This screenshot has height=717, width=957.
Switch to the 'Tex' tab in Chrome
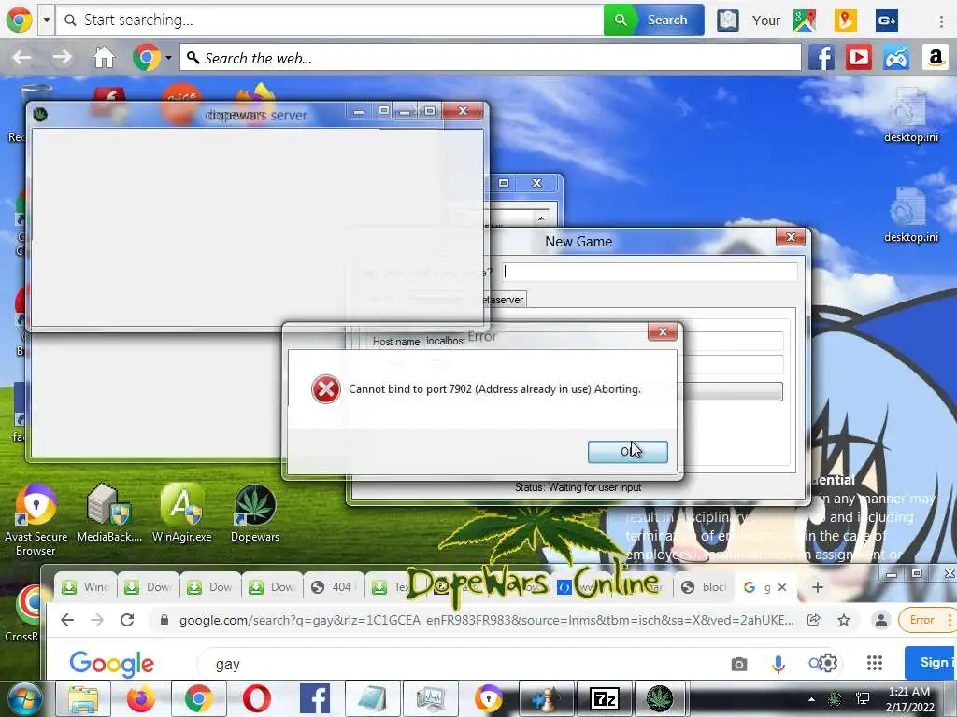pos(391,587)
